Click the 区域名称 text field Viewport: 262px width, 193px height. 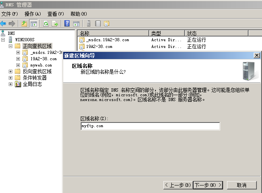(x=150, y=126)
